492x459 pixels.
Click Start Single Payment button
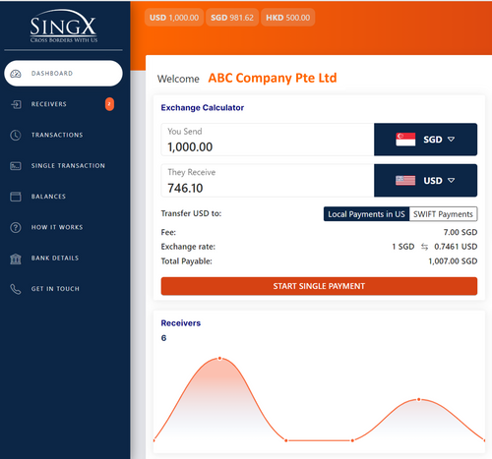click(319, 286)
